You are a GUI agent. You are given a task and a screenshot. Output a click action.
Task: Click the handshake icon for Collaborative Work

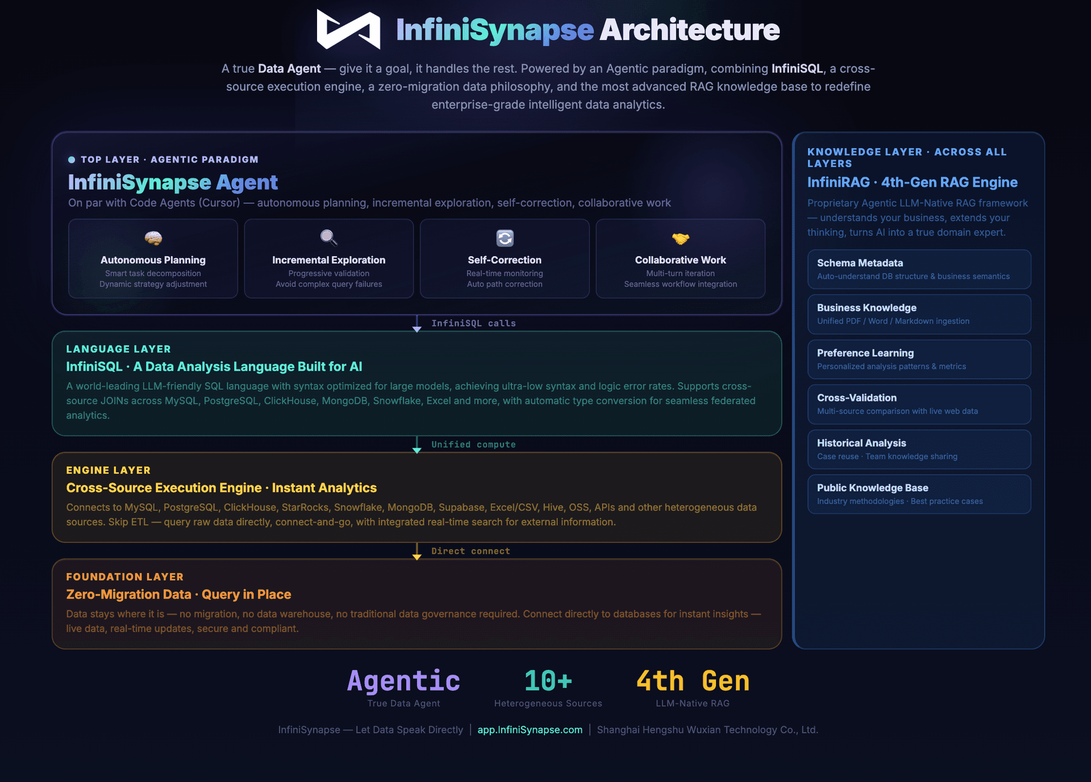tap(680, 239)
